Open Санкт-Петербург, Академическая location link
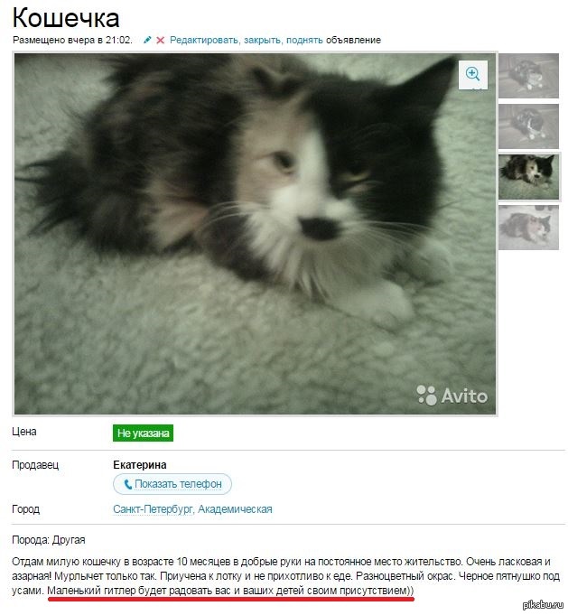Image resolution: width=568 pixels, height=615 pixels. point(192,509)
